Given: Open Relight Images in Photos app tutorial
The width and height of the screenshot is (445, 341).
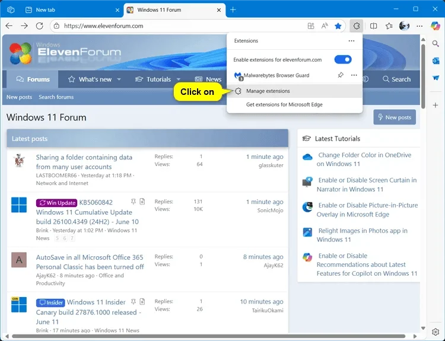Looking at the screenshot, I should click(x=362, y=235).
